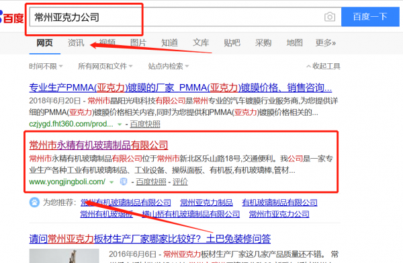
Task: Click the thumbnail image of the 土巴兔 result
Action: tap(64, 256)
